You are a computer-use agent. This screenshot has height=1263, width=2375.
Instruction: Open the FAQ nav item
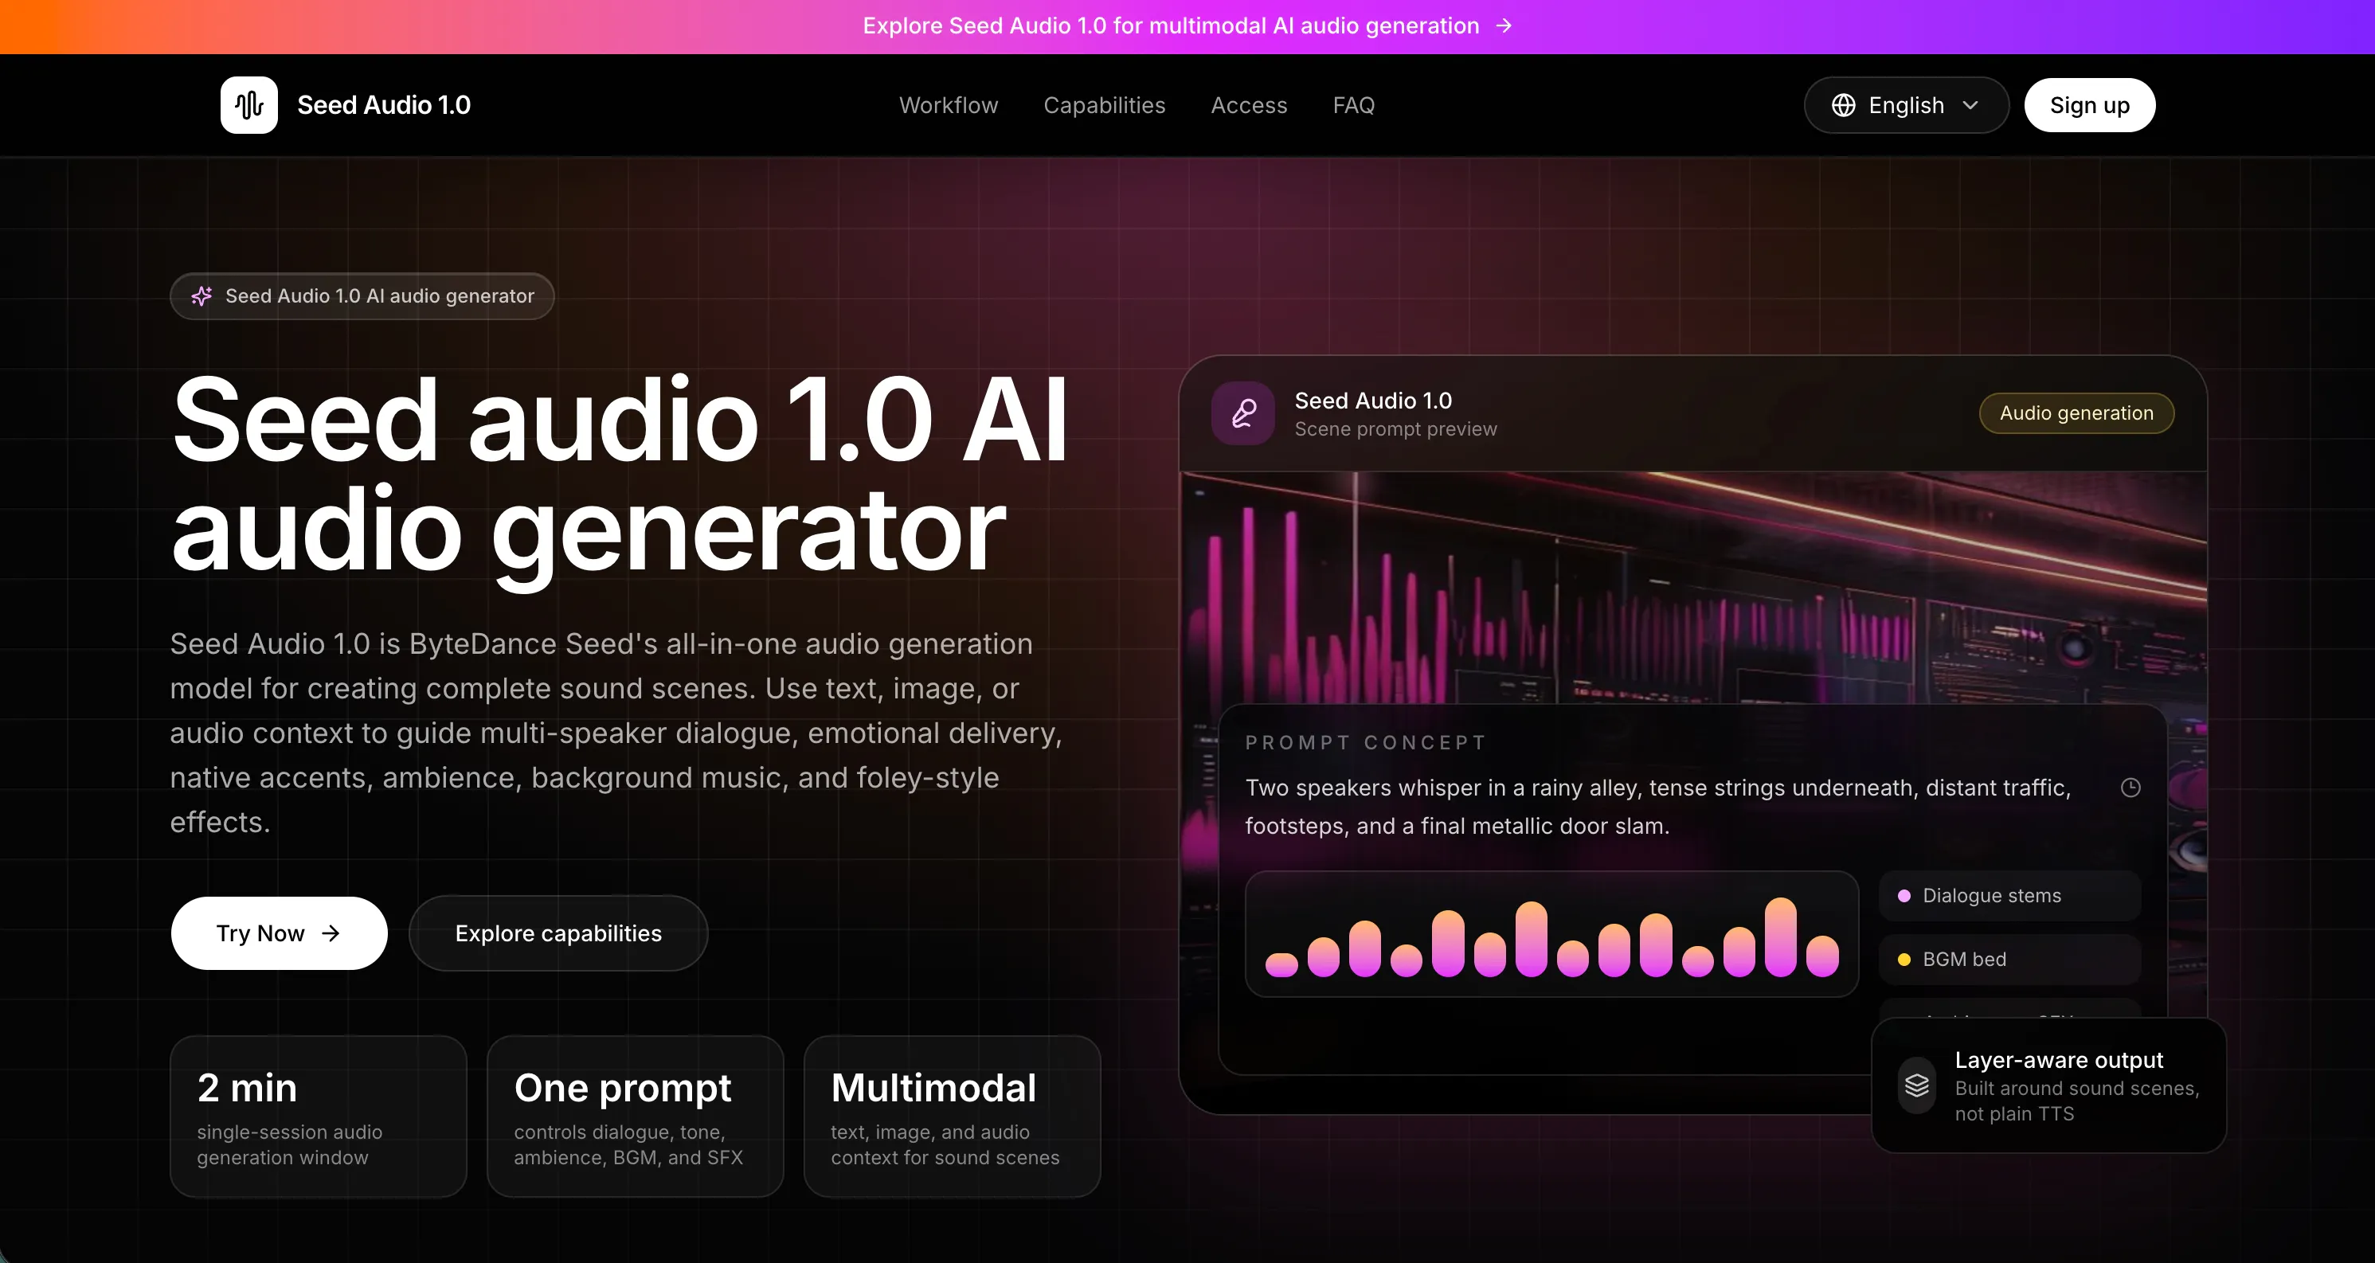click(x=1353, y=105)
